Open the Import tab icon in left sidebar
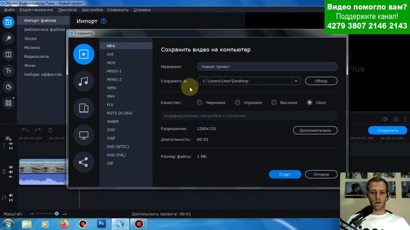Image resolution: width=410 pixels, height=230 pixels. click(x=8, y=22)
